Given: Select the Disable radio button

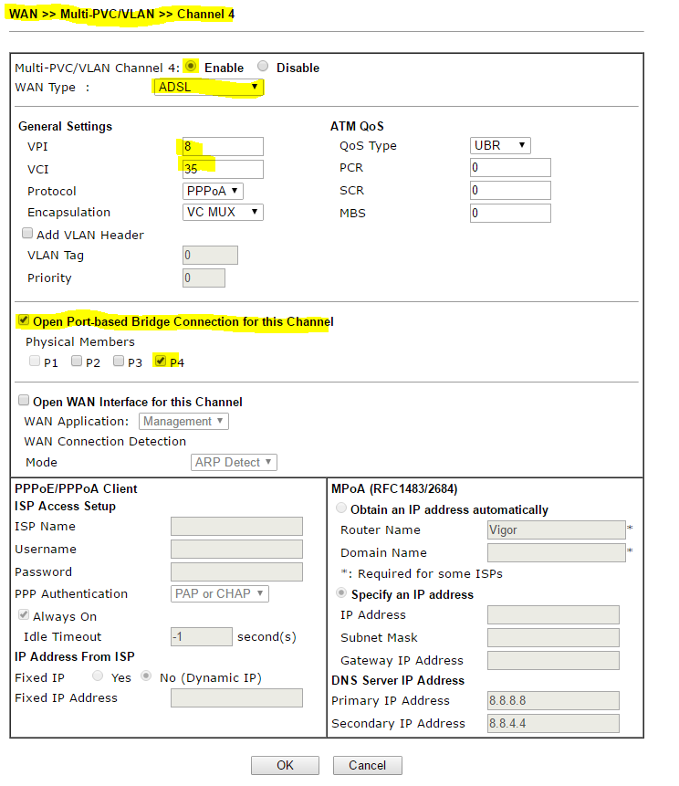Looking at the screenshot, I should click(x=263, y=67).
